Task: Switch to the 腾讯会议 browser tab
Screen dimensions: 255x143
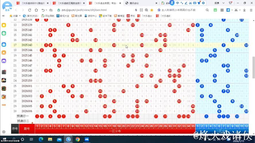Action: tap(135, 3)
